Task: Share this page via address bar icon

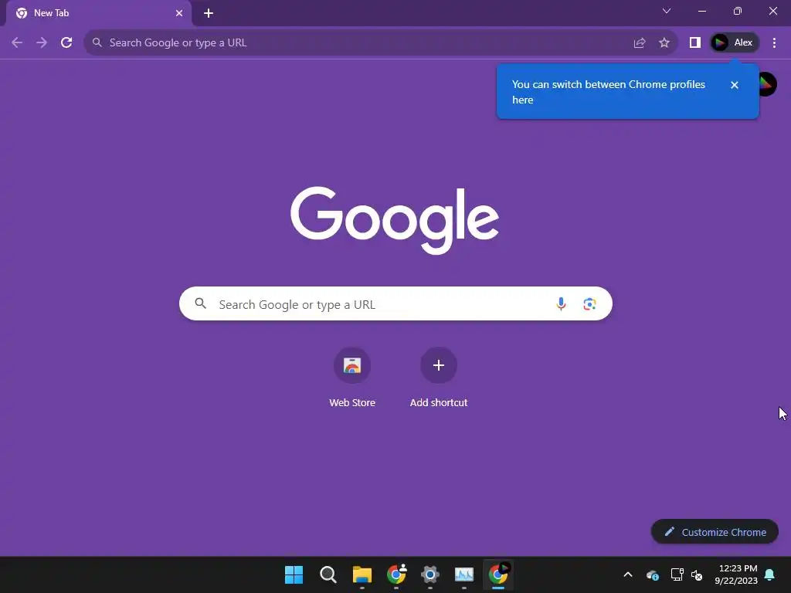Action: 639,43
